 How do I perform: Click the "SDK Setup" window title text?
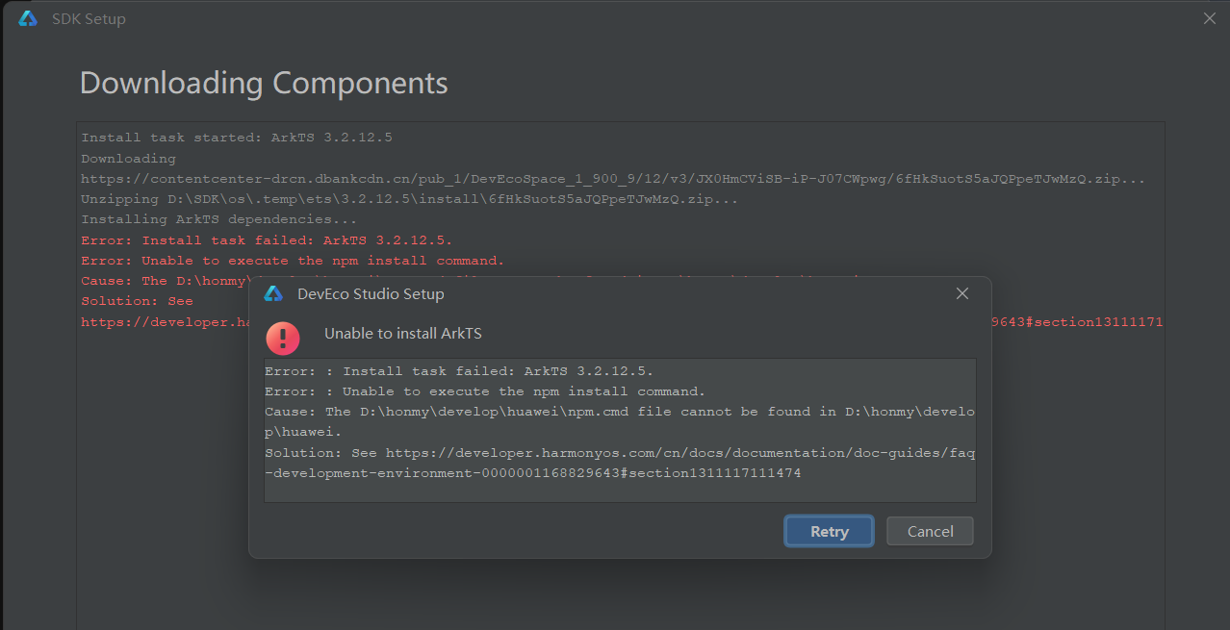[x=89, y=19]
